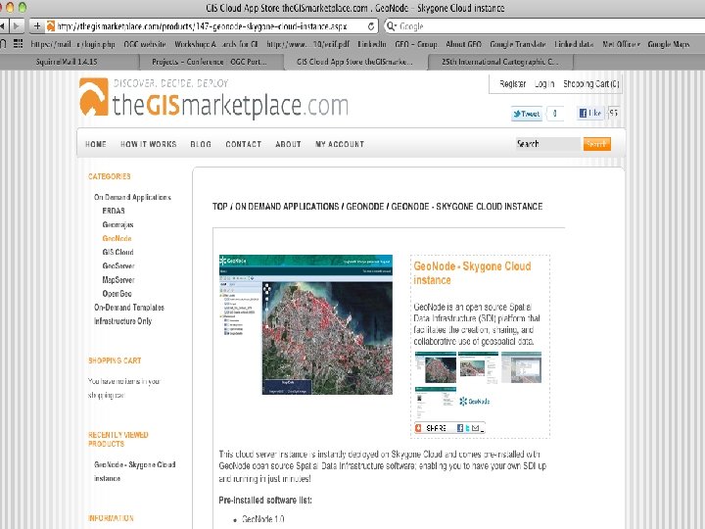Select GeoNode category in sidebar
This screenshot has width=705, height=529.
pos(117,238)
